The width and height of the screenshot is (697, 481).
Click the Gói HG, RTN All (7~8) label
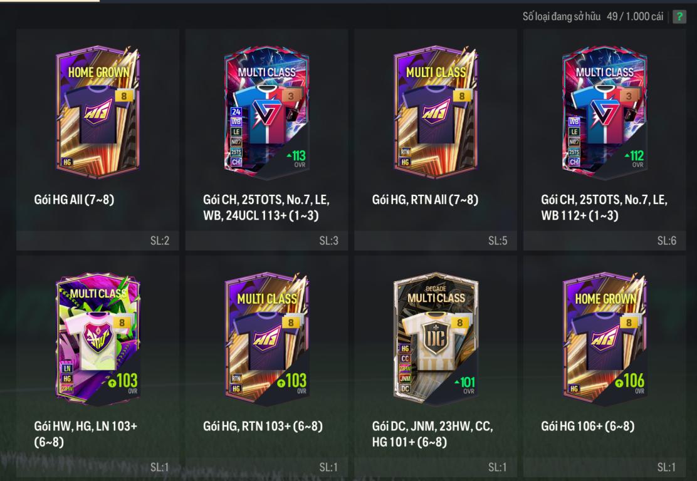(x=425, y=199)
